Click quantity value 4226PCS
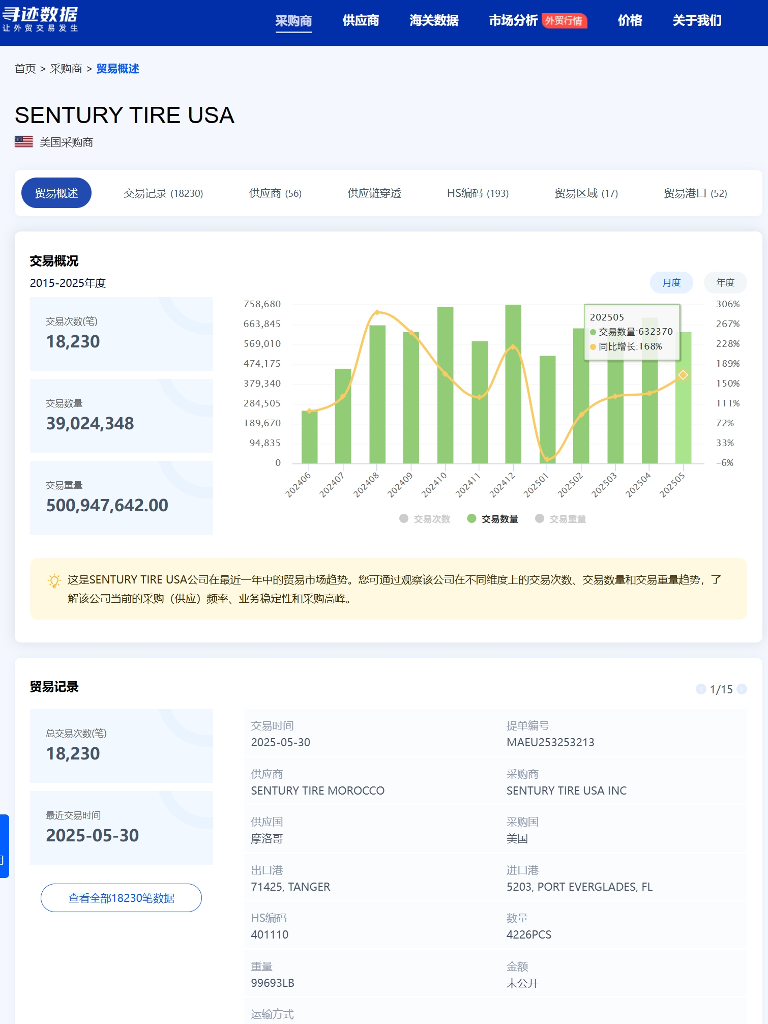Image resolution: width=768 pixels, height=1024 pixels. coord(529,934)
